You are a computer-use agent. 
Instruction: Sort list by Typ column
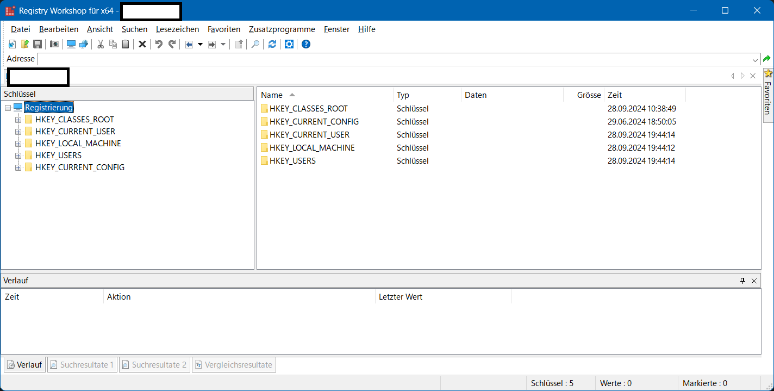[427, 95]
